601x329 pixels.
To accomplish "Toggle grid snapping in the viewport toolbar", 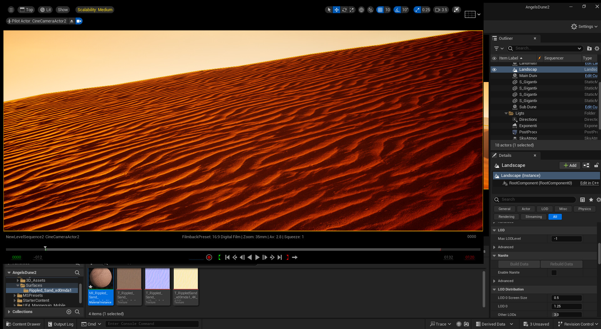I will pos(380,10).
